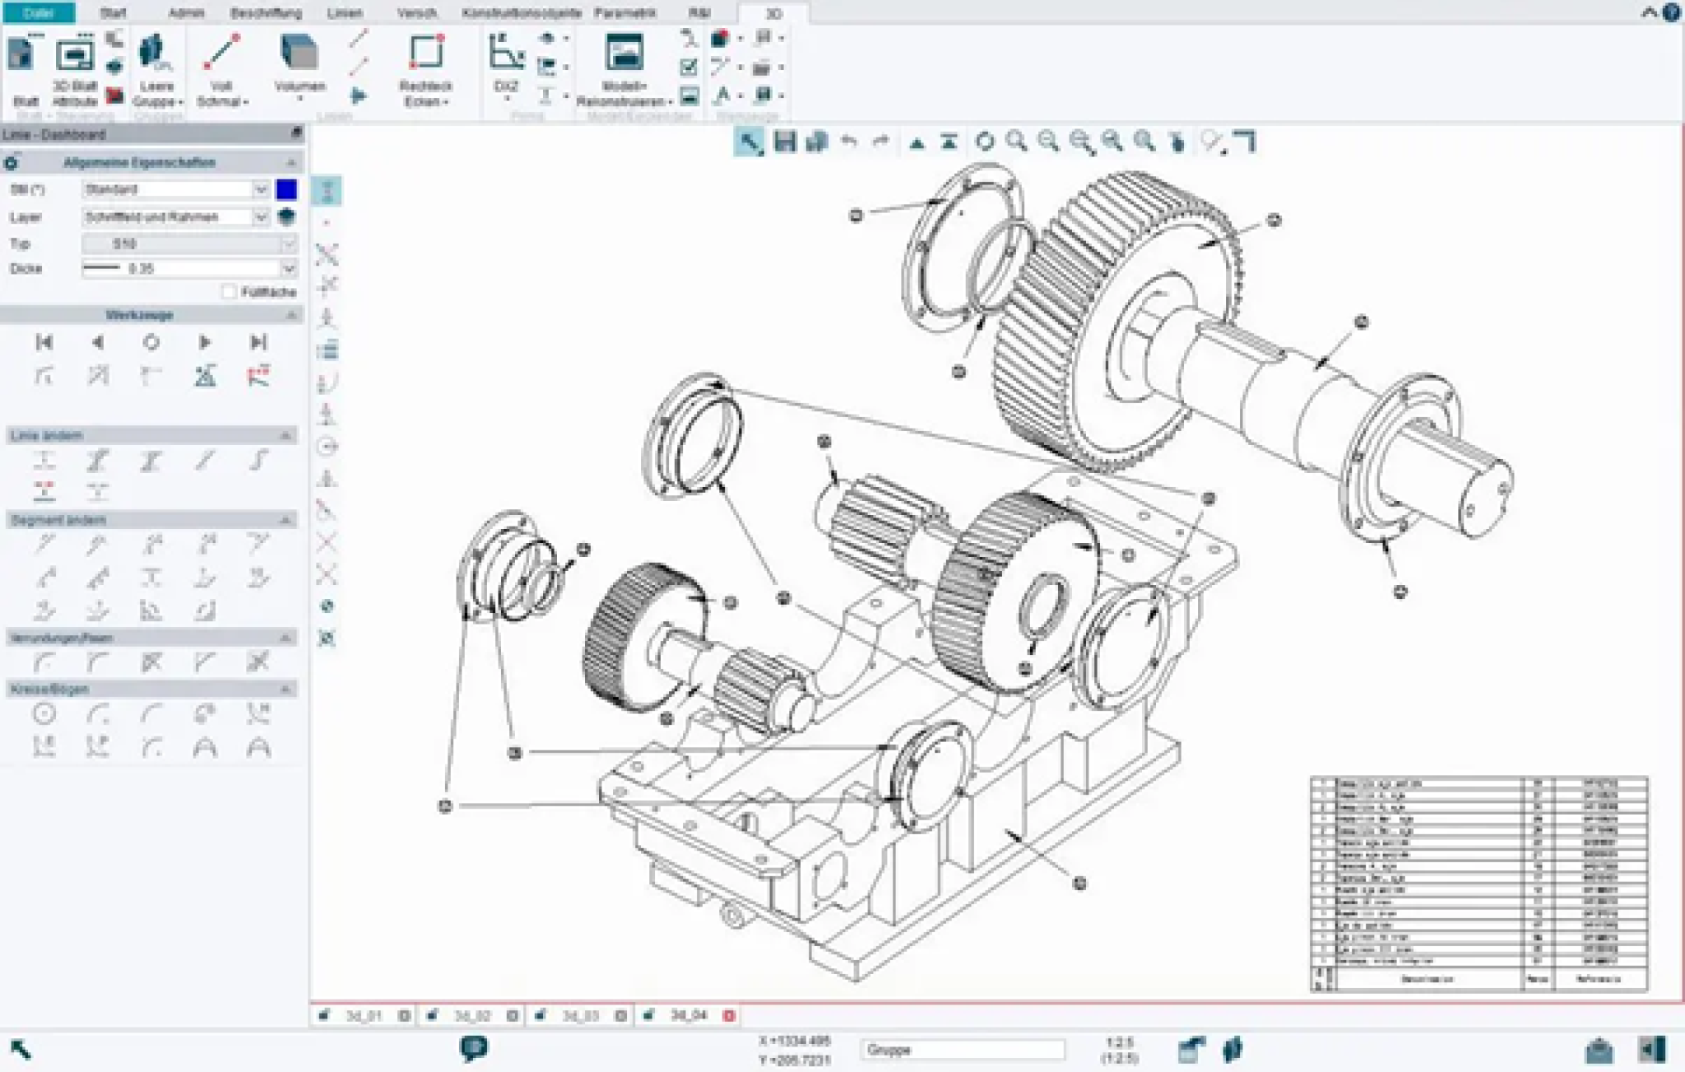The height and width of the screenshot is (1072, 1685).
Task: Enable the Füllfläche checkbox
Action: 230,292
